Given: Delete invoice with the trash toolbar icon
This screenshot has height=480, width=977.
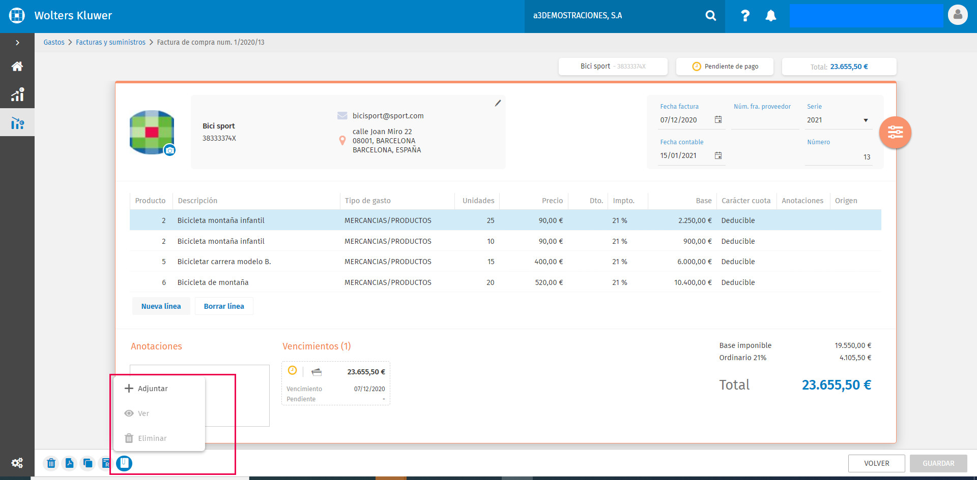Looking at the screenshot, I should coord(51,463).
